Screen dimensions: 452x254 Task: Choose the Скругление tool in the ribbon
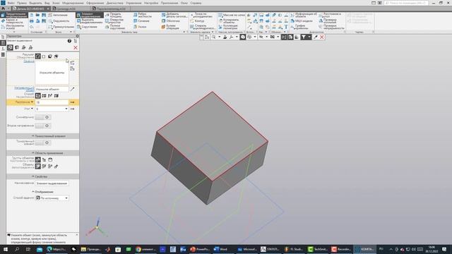click(88, 27)
